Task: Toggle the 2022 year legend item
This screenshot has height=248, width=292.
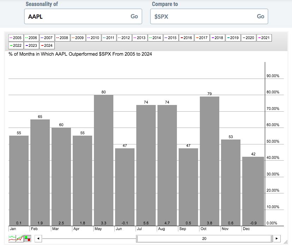Action: click(x=16, y=45)
